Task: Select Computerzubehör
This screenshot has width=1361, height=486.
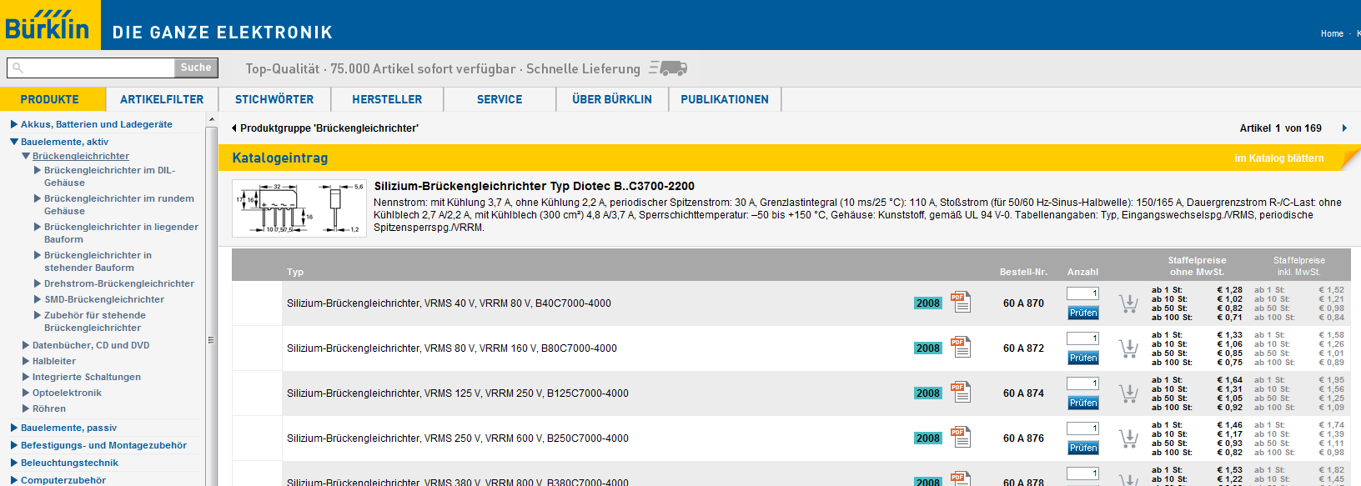Action: (63, 480)
